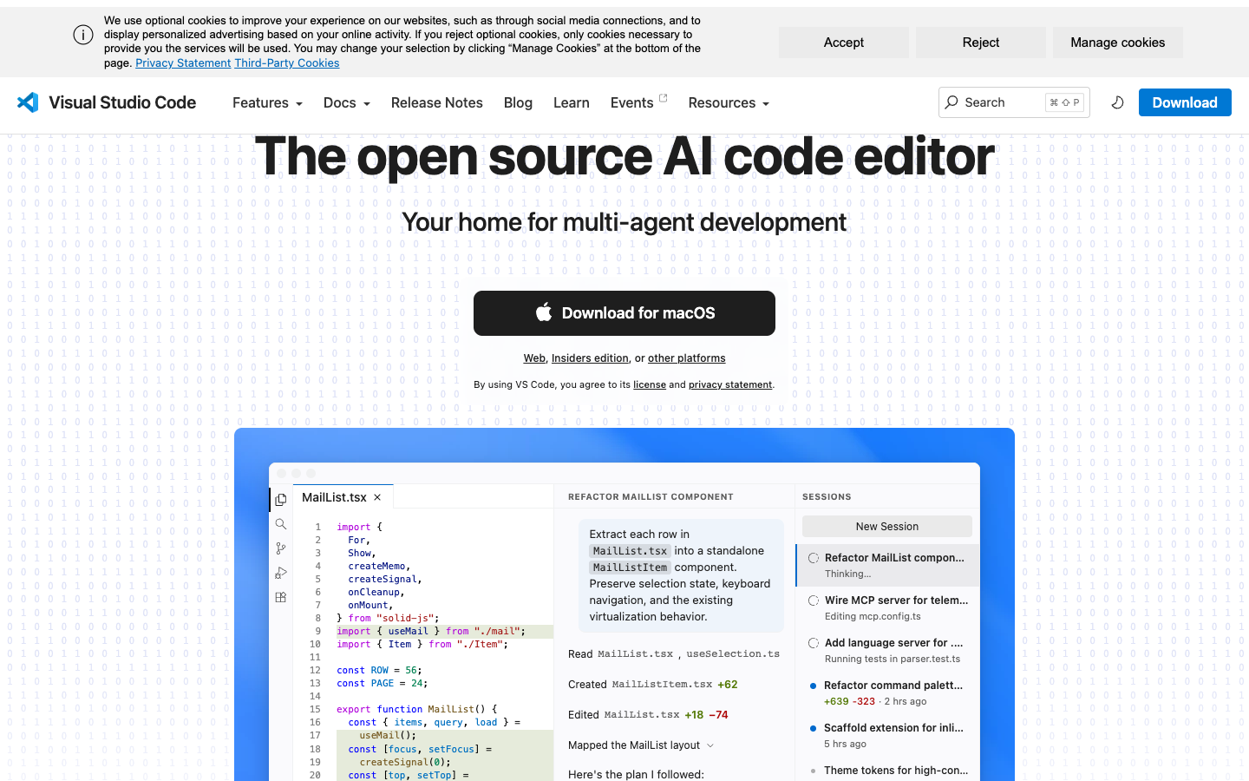Open Release Notes in the navigation
Image resolution: width=1249 pixels, height=781 pixels.
pos(437,102)
